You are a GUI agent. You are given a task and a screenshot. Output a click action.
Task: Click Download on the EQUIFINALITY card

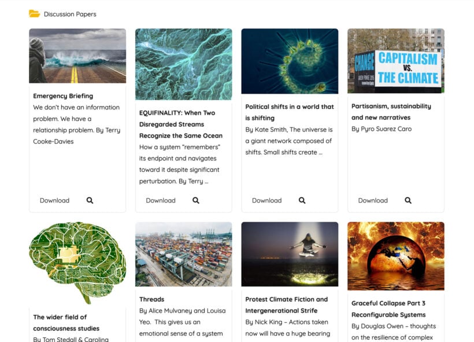click(160, 200)
